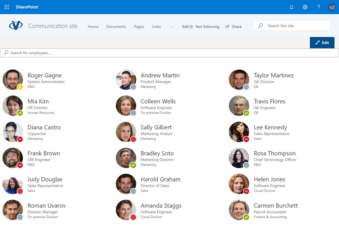This screenshot has height=226, width=339.
Task: Open the Microsoft 365 app launcher
Action: [x=6, y=7]
